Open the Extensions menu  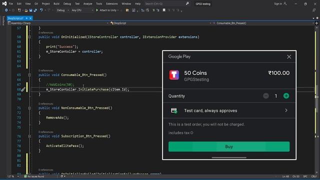[111, 3]
